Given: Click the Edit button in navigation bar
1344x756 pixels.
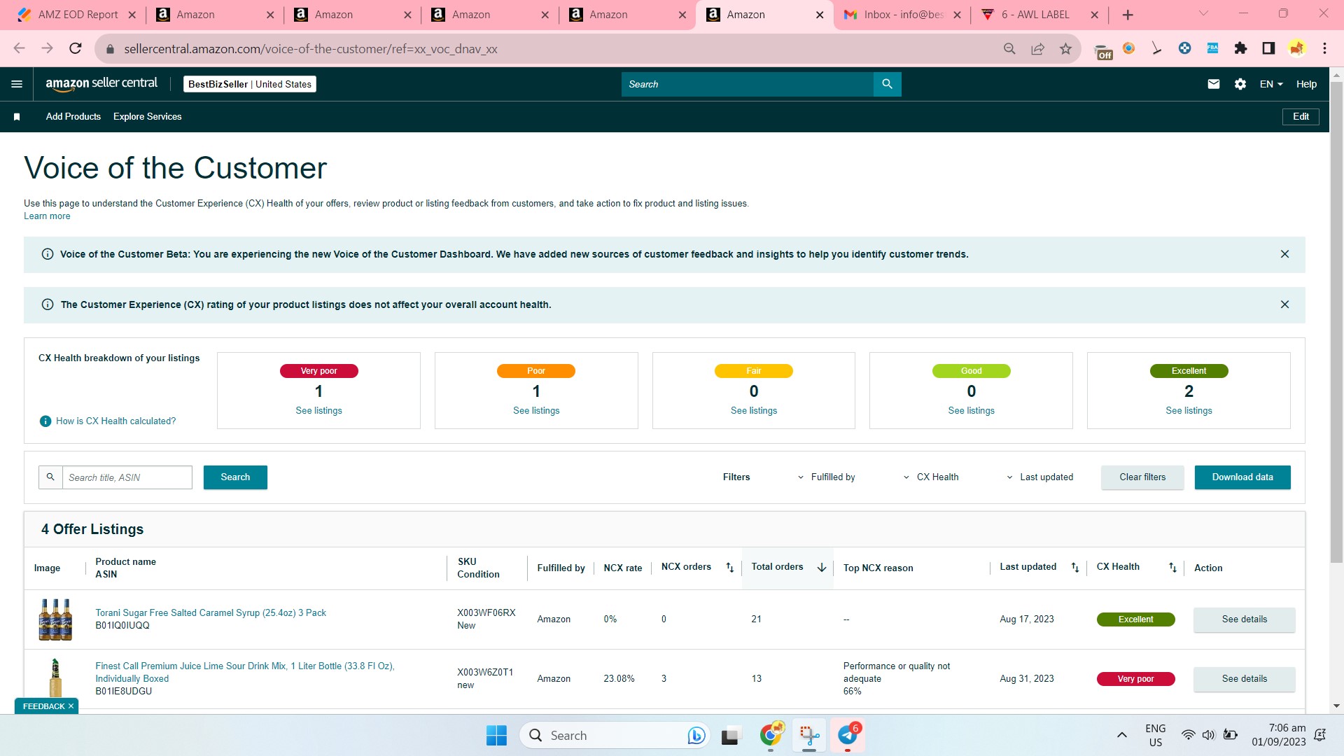Looking at the screenshot, I should pyautogui.click(x=1301, y=117).
